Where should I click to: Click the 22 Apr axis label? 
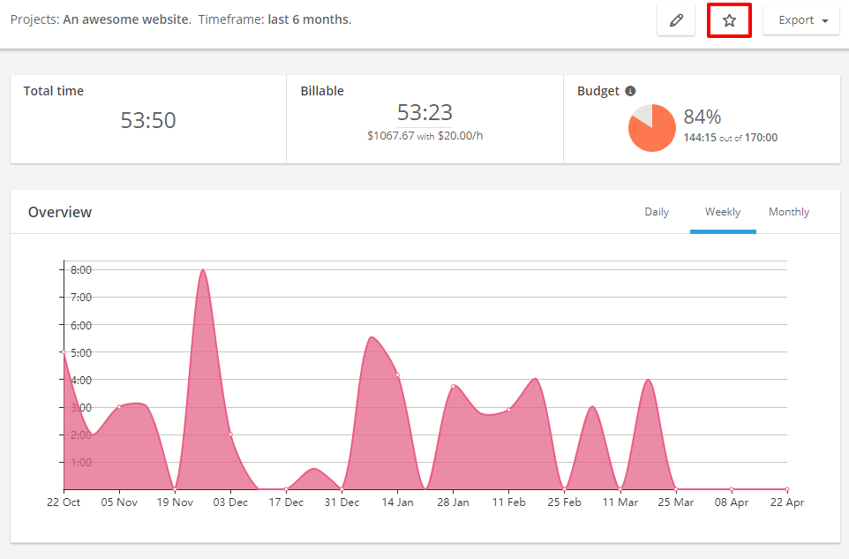tap(786, 502)
